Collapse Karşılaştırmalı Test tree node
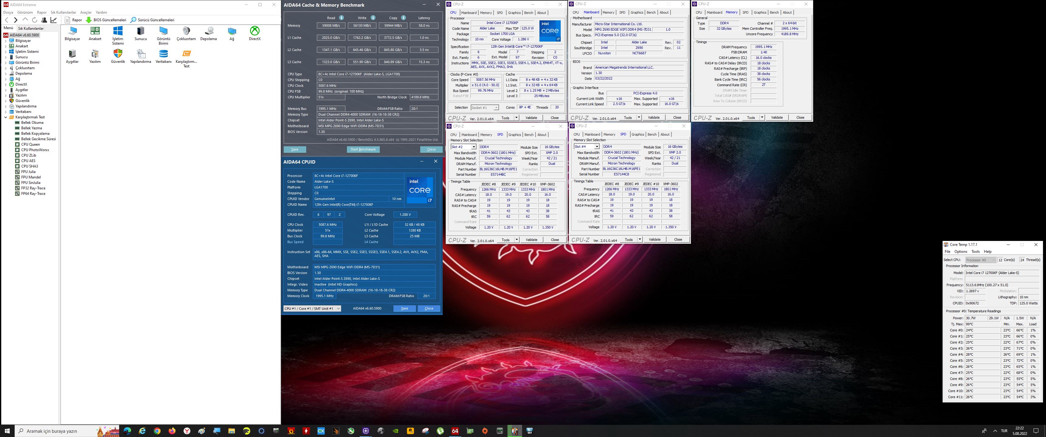The height and width of the screenshot is (437, 1046). click(x=6, y=117)
